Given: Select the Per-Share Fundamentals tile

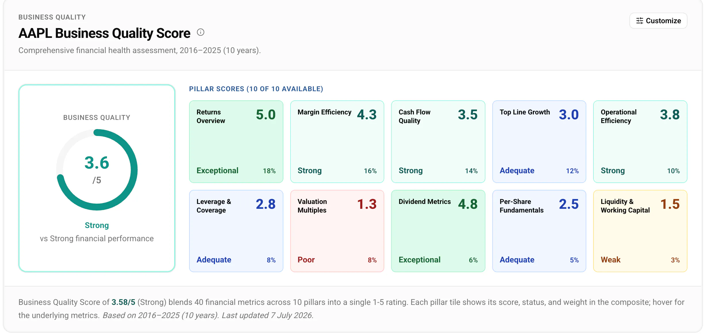Looking at the screenshot, I should coord(539,231).
